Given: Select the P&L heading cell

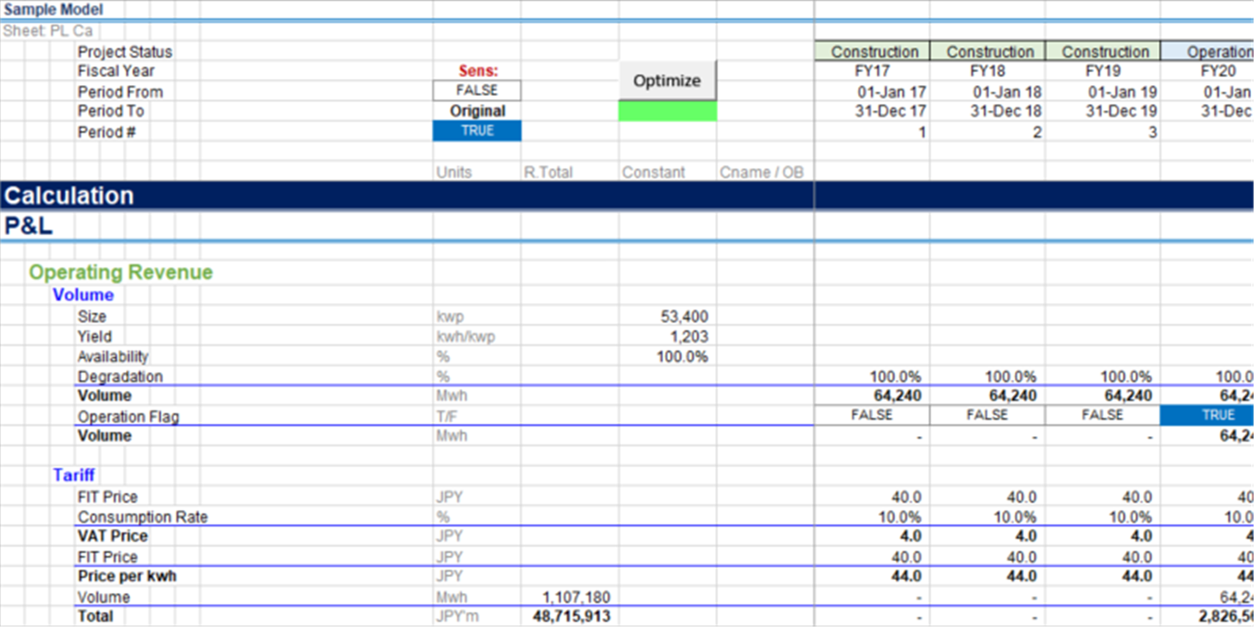Looking at the screenshot, I should 28,226.
